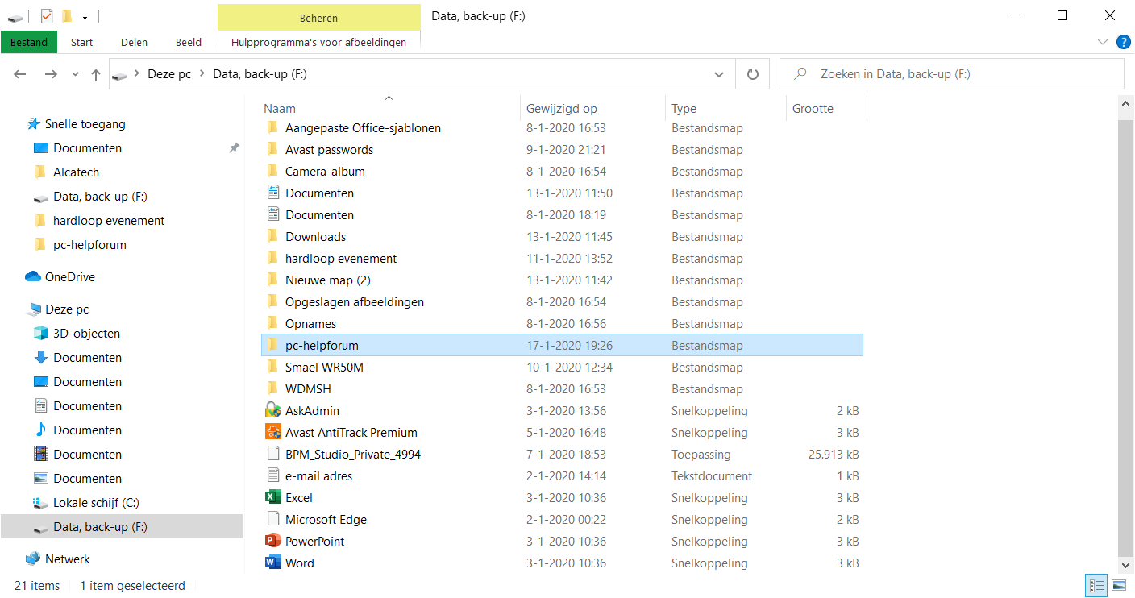Select the AskAdmin shortcut icon

(x=273, y=411)
